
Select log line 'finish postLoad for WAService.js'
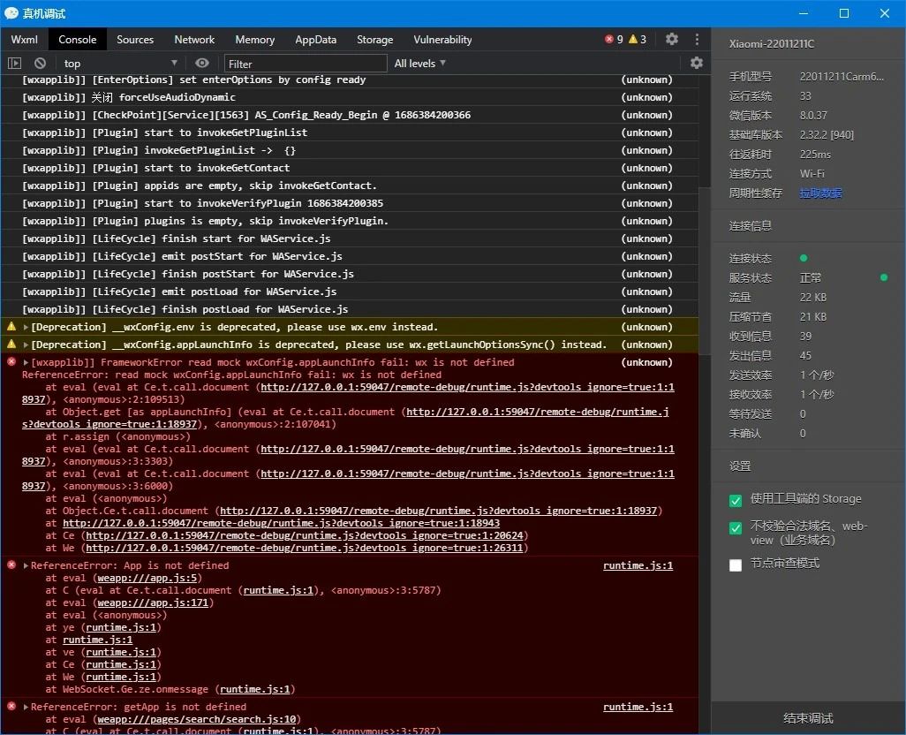click(349, 309)
